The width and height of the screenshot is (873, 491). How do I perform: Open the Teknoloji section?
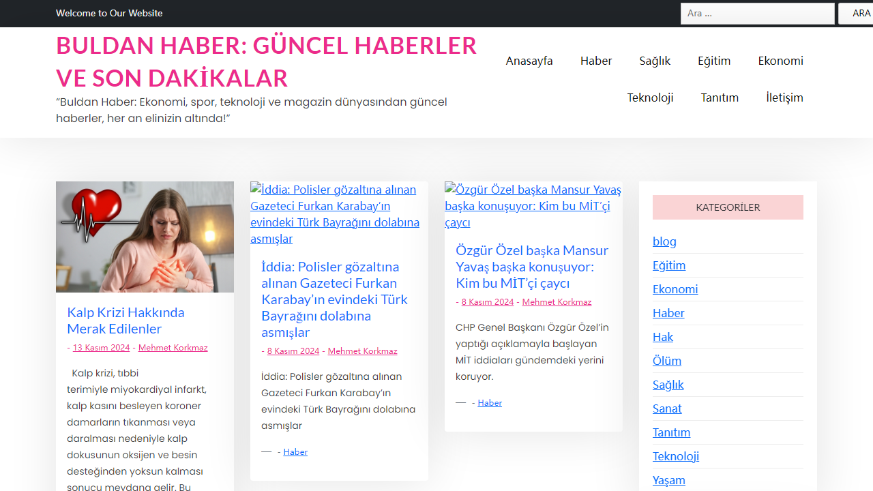(650, 98)
